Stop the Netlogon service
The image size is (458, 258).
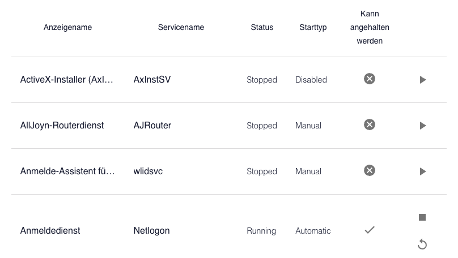click(x=422, y=217)
